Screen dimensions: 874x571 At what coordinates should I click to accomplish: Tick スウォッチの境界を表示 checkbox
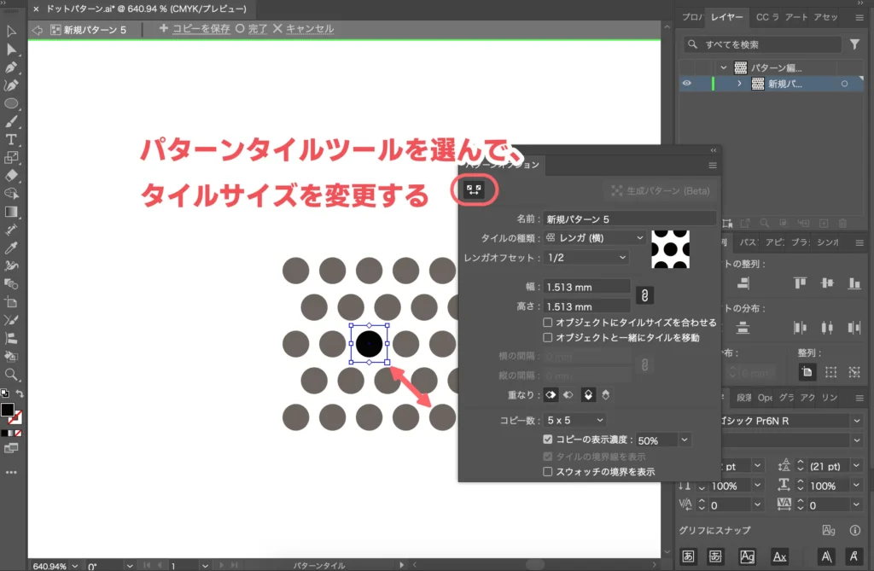tap(548, 471)
